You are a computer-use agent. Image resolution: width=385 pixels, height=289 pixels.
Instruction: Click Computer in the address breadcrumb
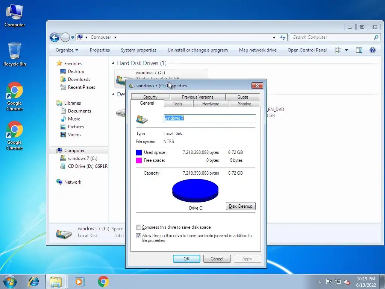tap(101, 37)
